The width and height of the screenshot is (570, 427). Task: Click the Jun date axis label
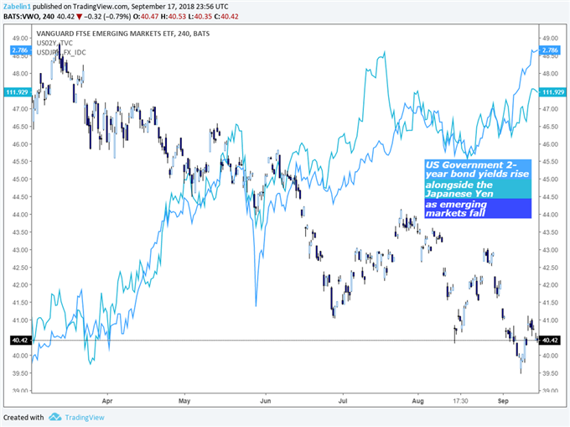coord(266,401)
